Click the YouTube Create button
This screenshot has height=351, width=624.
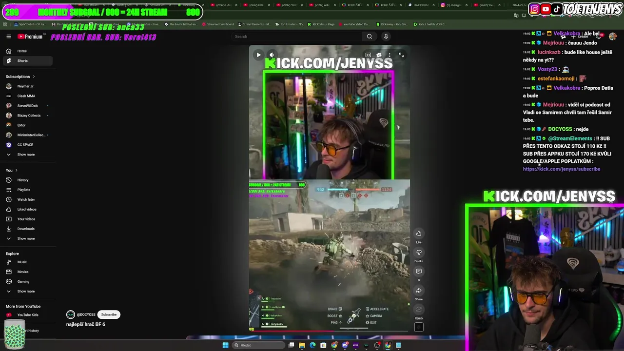(580, 37)
